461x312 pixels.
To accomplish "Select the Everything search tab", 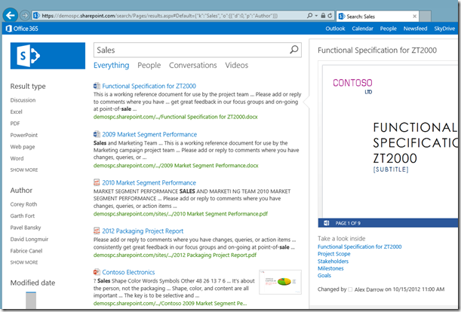I will 111,66.
